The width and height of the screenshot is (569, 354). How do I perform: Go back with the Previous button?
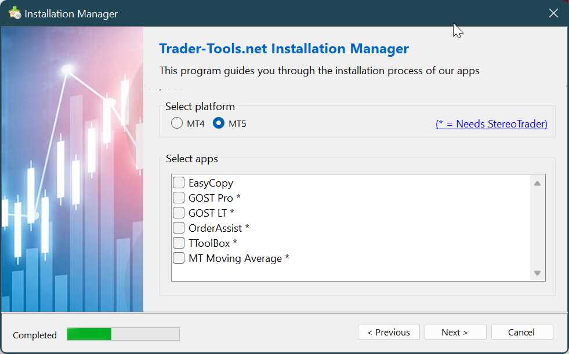pos(389,332)
